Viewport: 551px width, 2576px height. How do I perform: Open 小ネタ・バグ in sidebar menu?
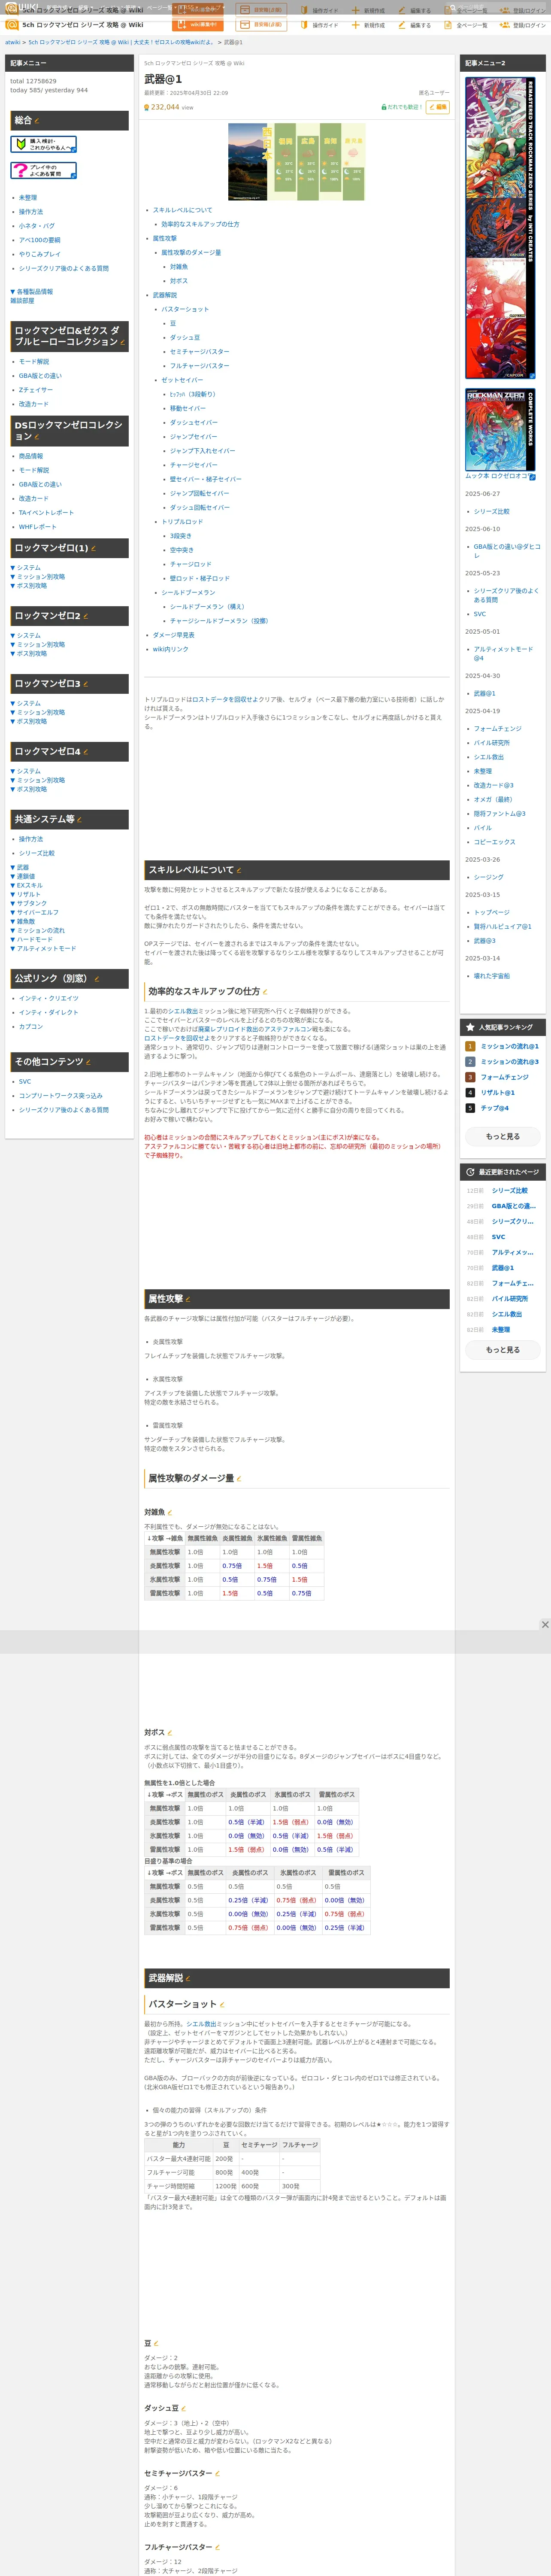37,226
